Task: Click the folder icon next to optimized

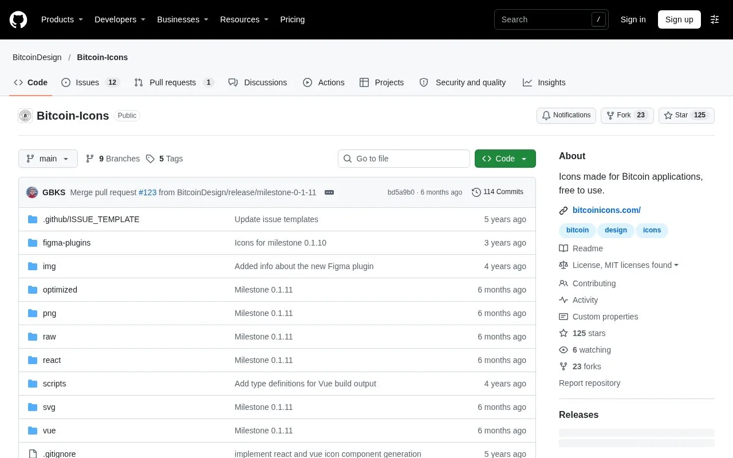Action: pyautogui.click(x=33, y=290)
